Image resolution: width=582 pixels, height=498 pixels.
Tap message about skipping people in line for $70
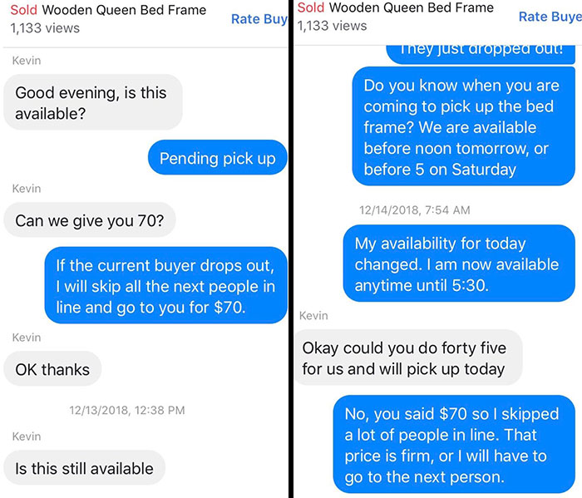(x=165, y=286)
